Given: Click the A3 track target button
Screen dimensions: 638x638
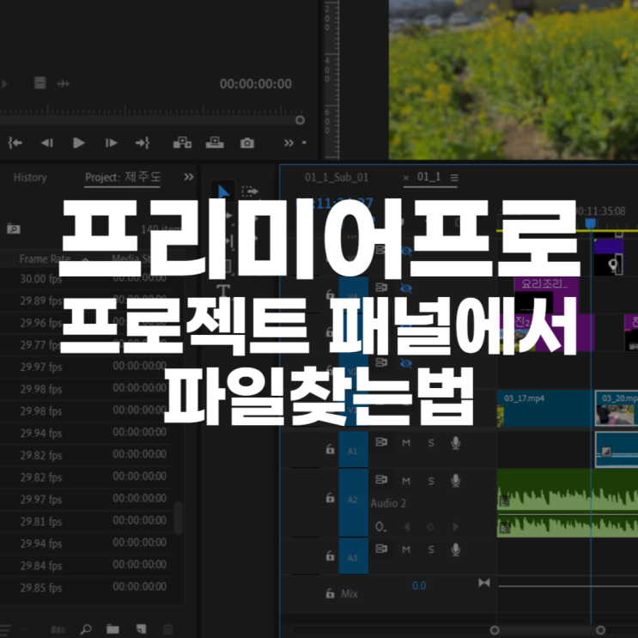Looking at the screenshot, I should click(353, 556).
